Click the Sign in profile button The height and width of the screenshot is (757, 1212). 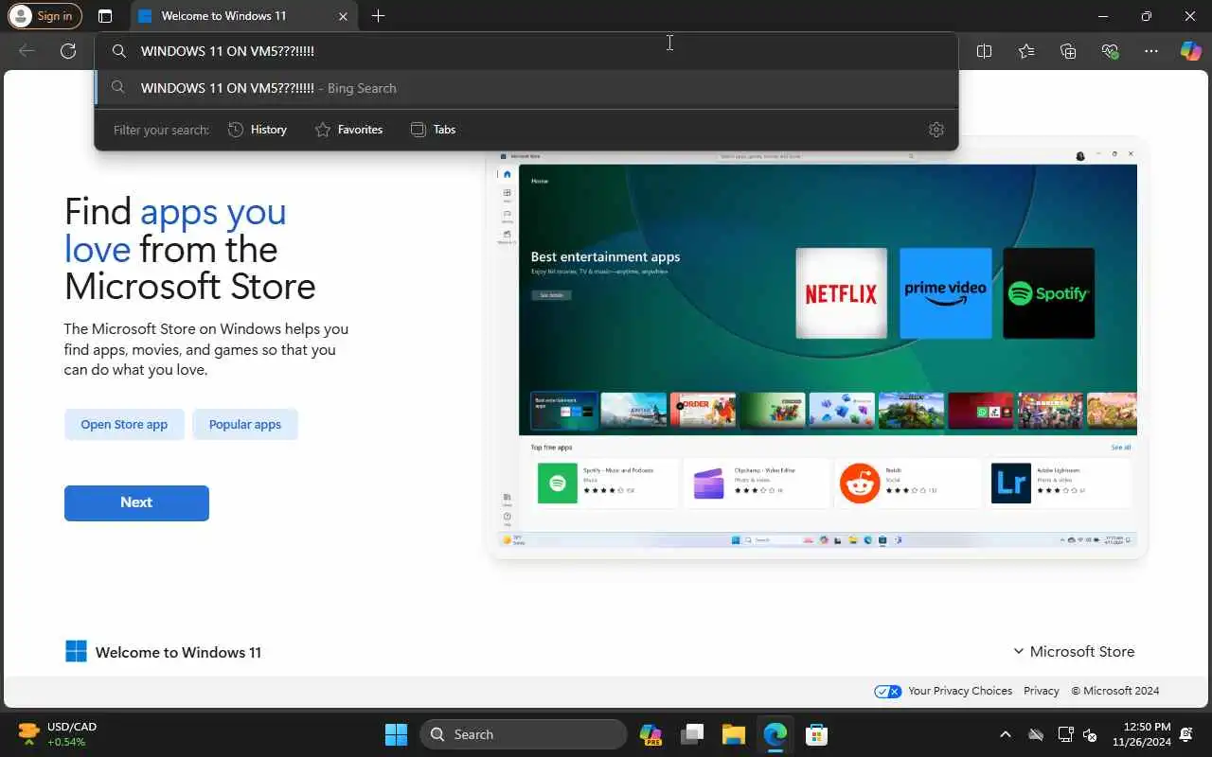(45, 16)
